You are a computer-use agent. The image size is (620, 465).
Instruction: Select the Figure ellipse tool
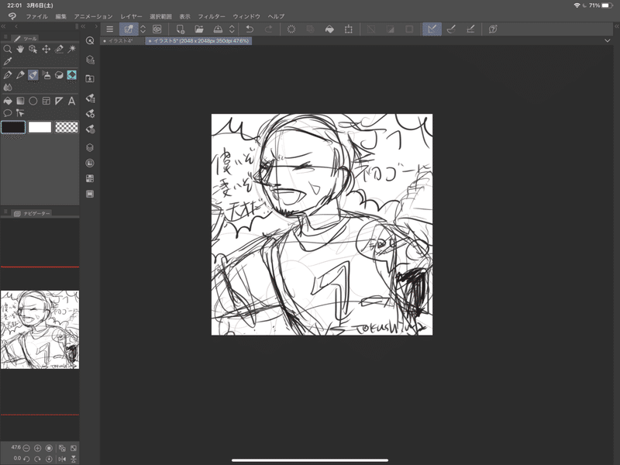click(33, 101)
